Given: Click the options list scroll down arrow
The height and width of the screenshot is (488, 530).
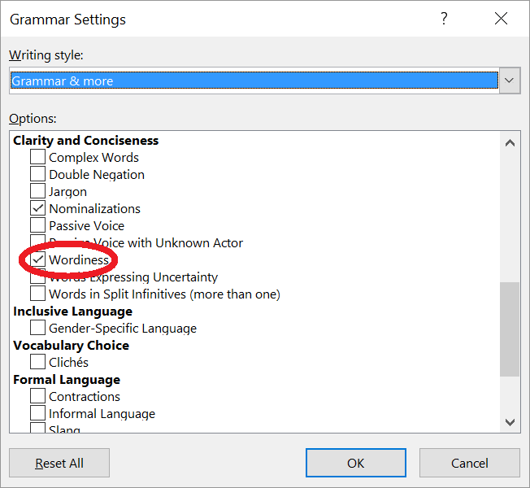Looking at the screenshot, I should (510, 422).
